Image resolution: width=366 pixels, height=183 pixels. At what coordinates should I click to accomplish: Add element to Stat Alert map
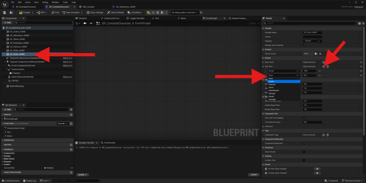click(x=323, y=67)
